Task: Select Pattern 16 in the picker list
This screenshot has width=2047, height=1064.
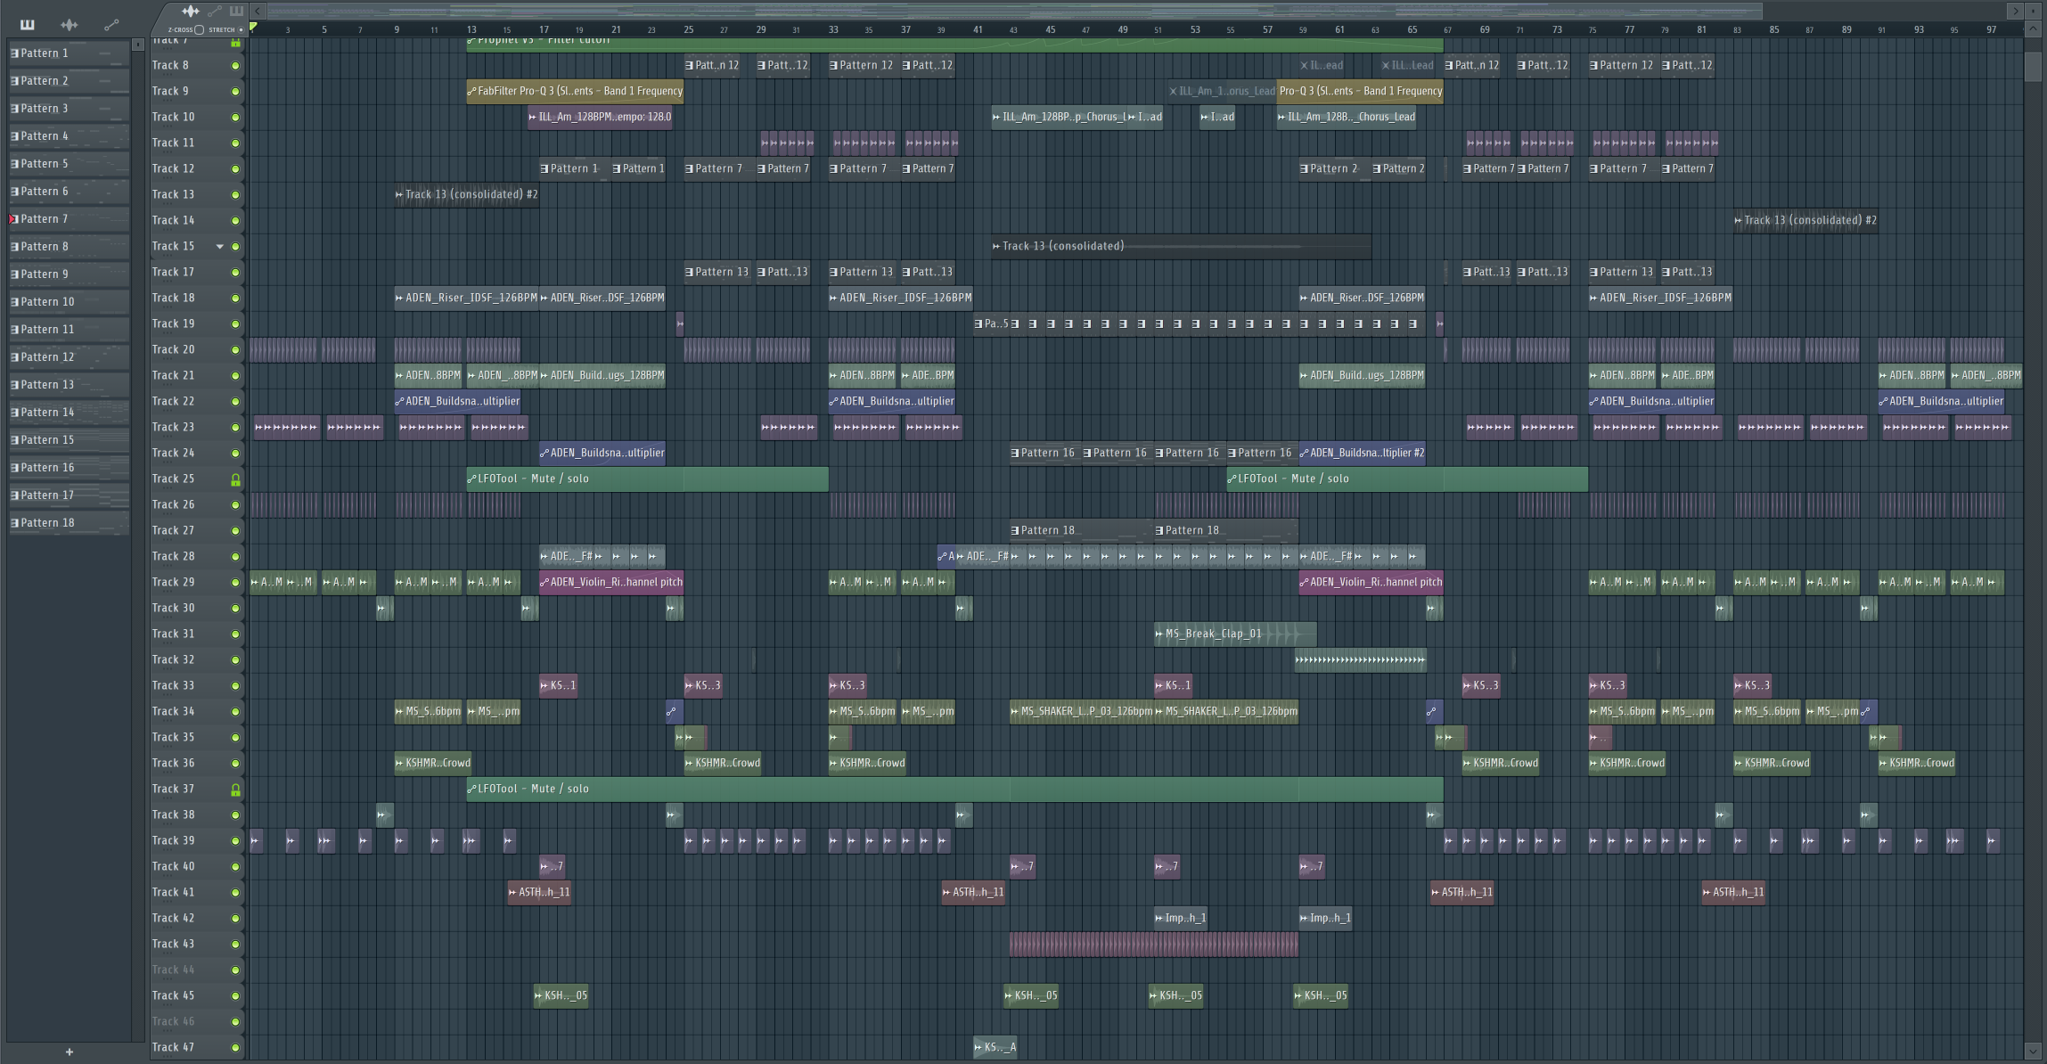Action: pos(69,468)
